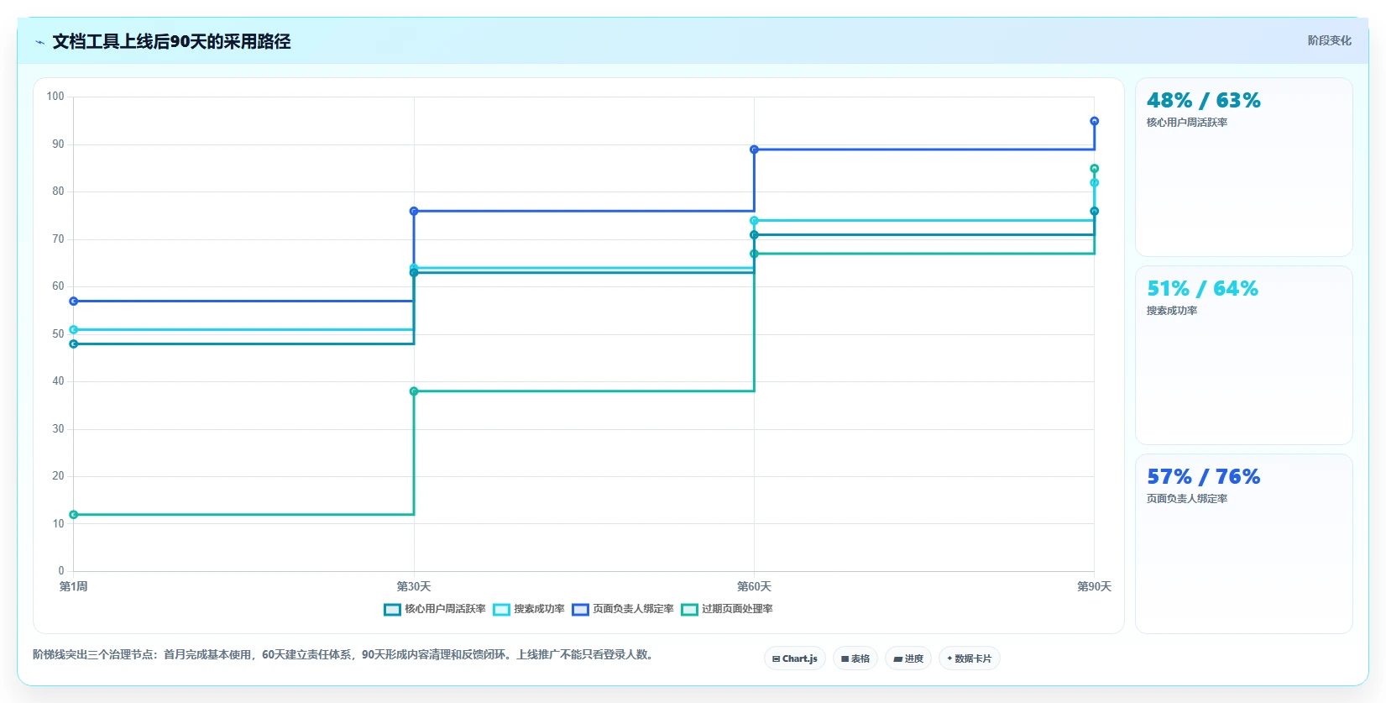Toggle 搜索成功率 legend swatch
Screen dimensions: 1386x703
coord(501,610)
